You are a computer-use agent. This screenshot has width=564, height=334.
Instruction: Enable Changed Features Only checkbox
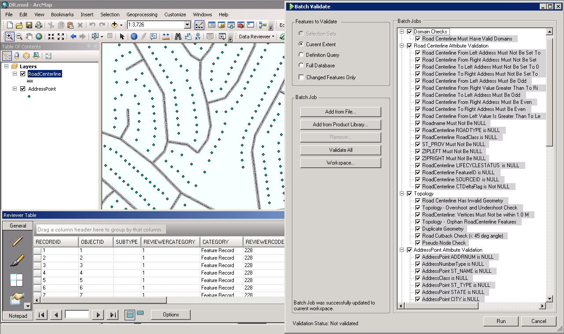[301, 77]
